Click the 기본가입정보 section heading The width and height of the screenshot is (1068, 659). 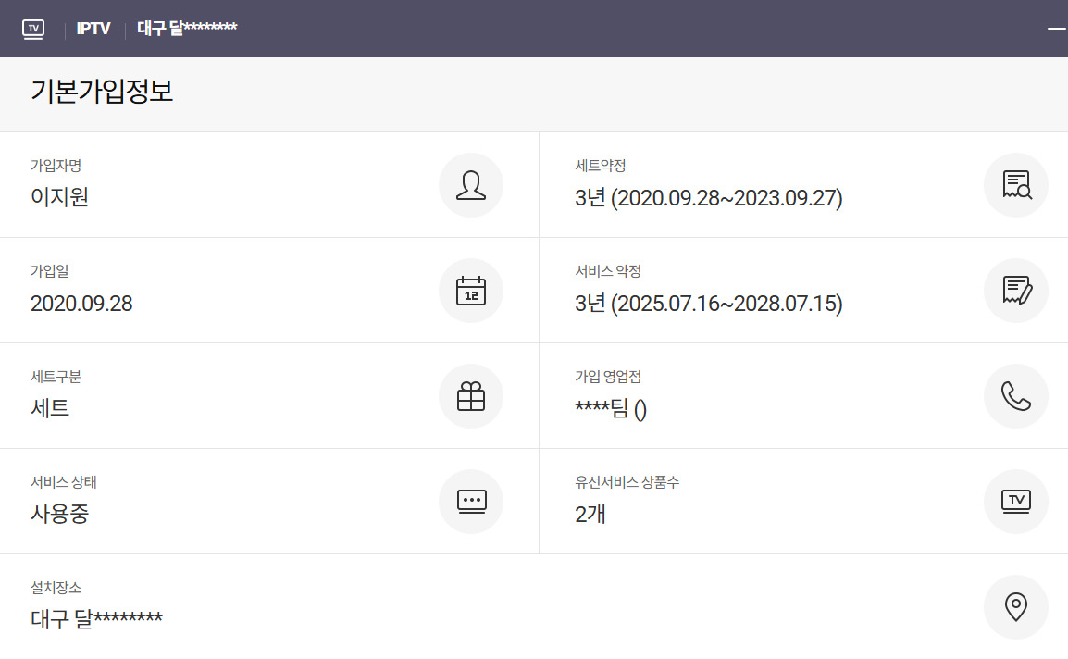pyautogui.click(x=102, y=93)
